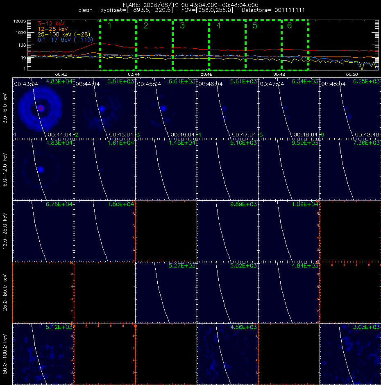Click the '12.0-25.0 keV' row label
The image size is (381, 385).
[5, 231]
